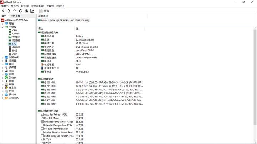Open the first menu ending in (F)

5,6
